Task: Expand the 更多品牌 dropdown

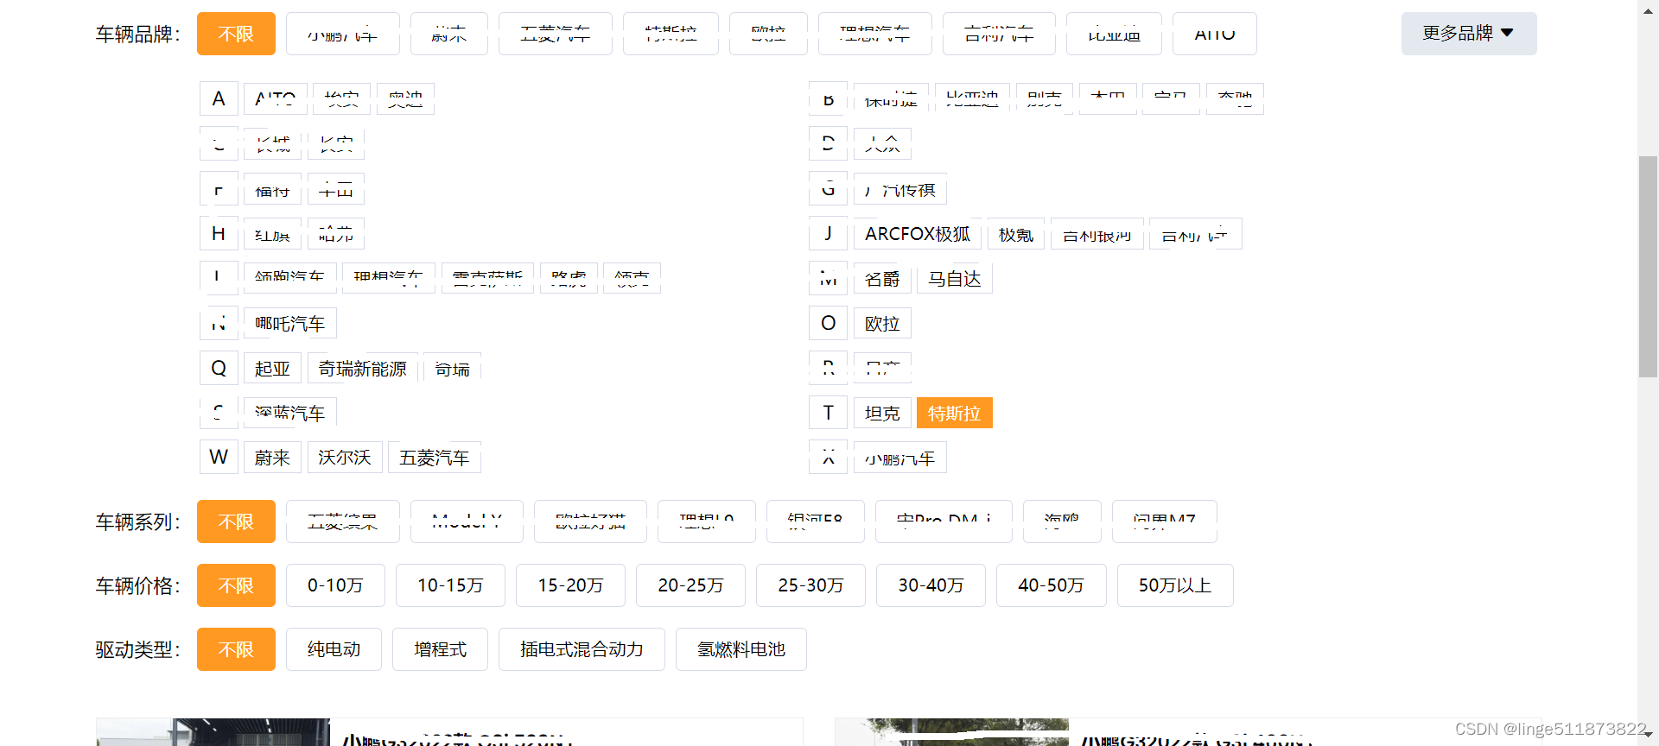Action: [1469, 34]
